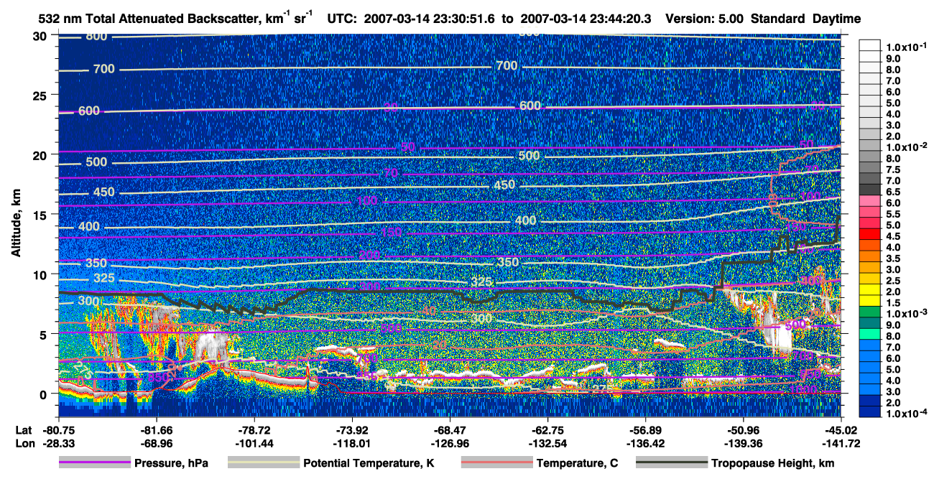Viewport: 934px width, 479px height.
Task: Click the '800' potential temperature contour label
Action: point(96,37)
